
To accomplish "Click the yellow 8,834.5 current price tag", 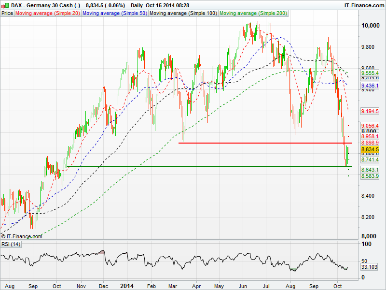I will click(370, 150).
